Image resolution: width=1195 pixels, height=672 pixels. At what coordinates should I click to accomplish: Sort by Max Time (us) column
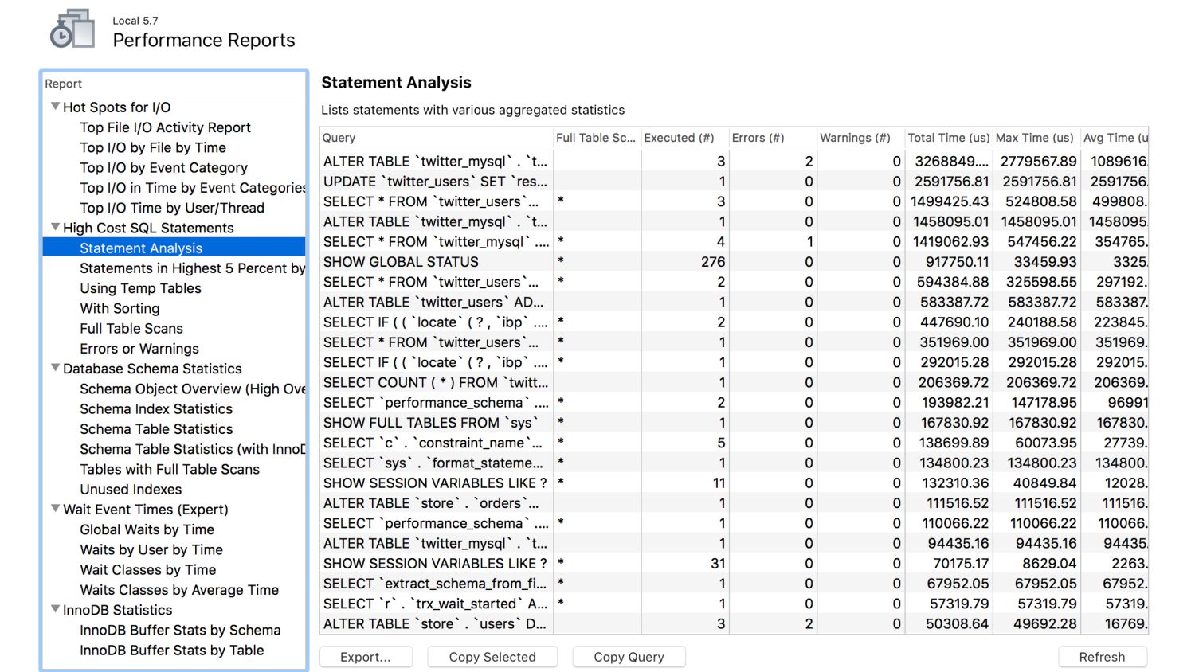1036,138
